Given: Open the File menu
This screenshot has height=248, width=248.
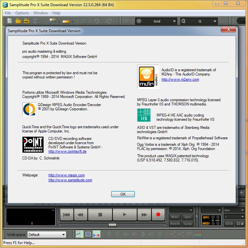Looking at the screenshot, I should point(8,13).
